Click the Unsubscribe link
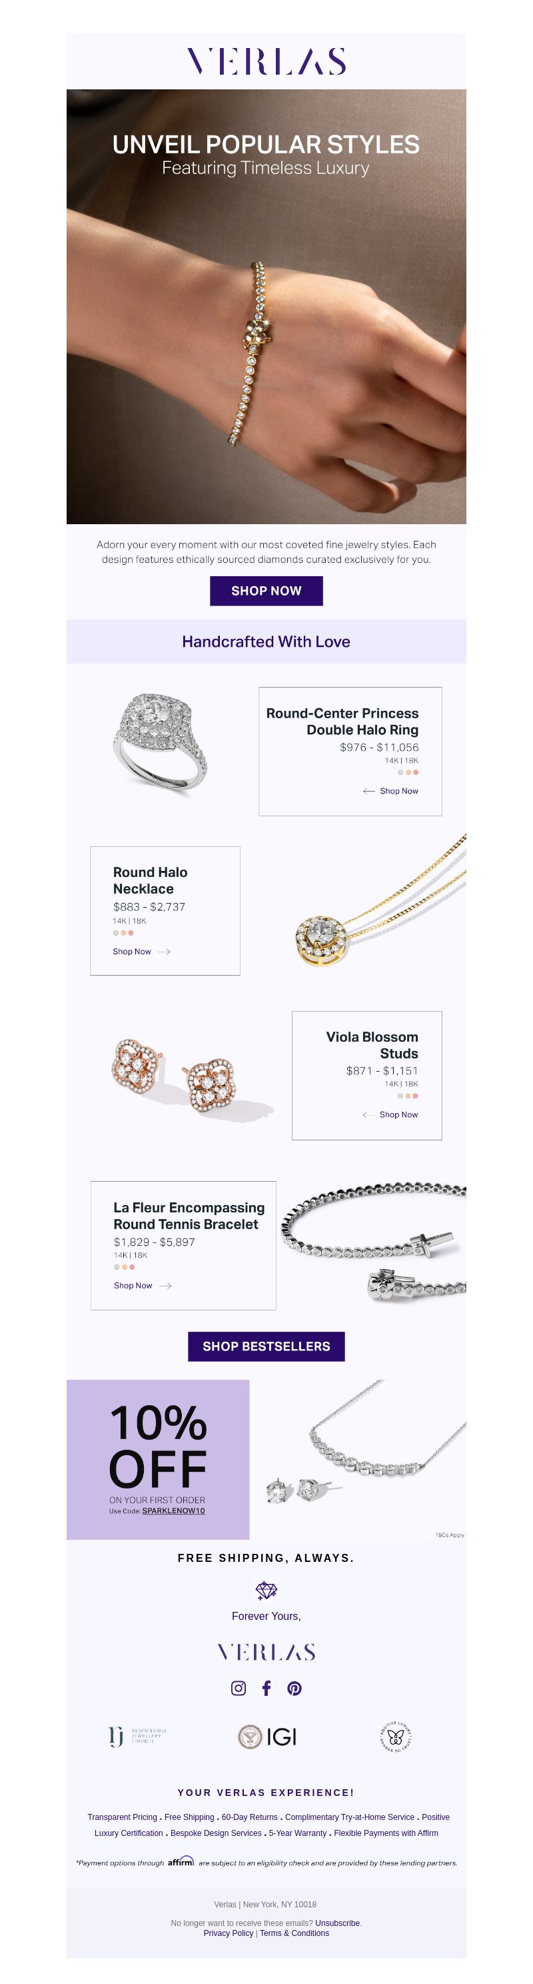Screen dimensions: 533x1984 [x=337, y=1923]
